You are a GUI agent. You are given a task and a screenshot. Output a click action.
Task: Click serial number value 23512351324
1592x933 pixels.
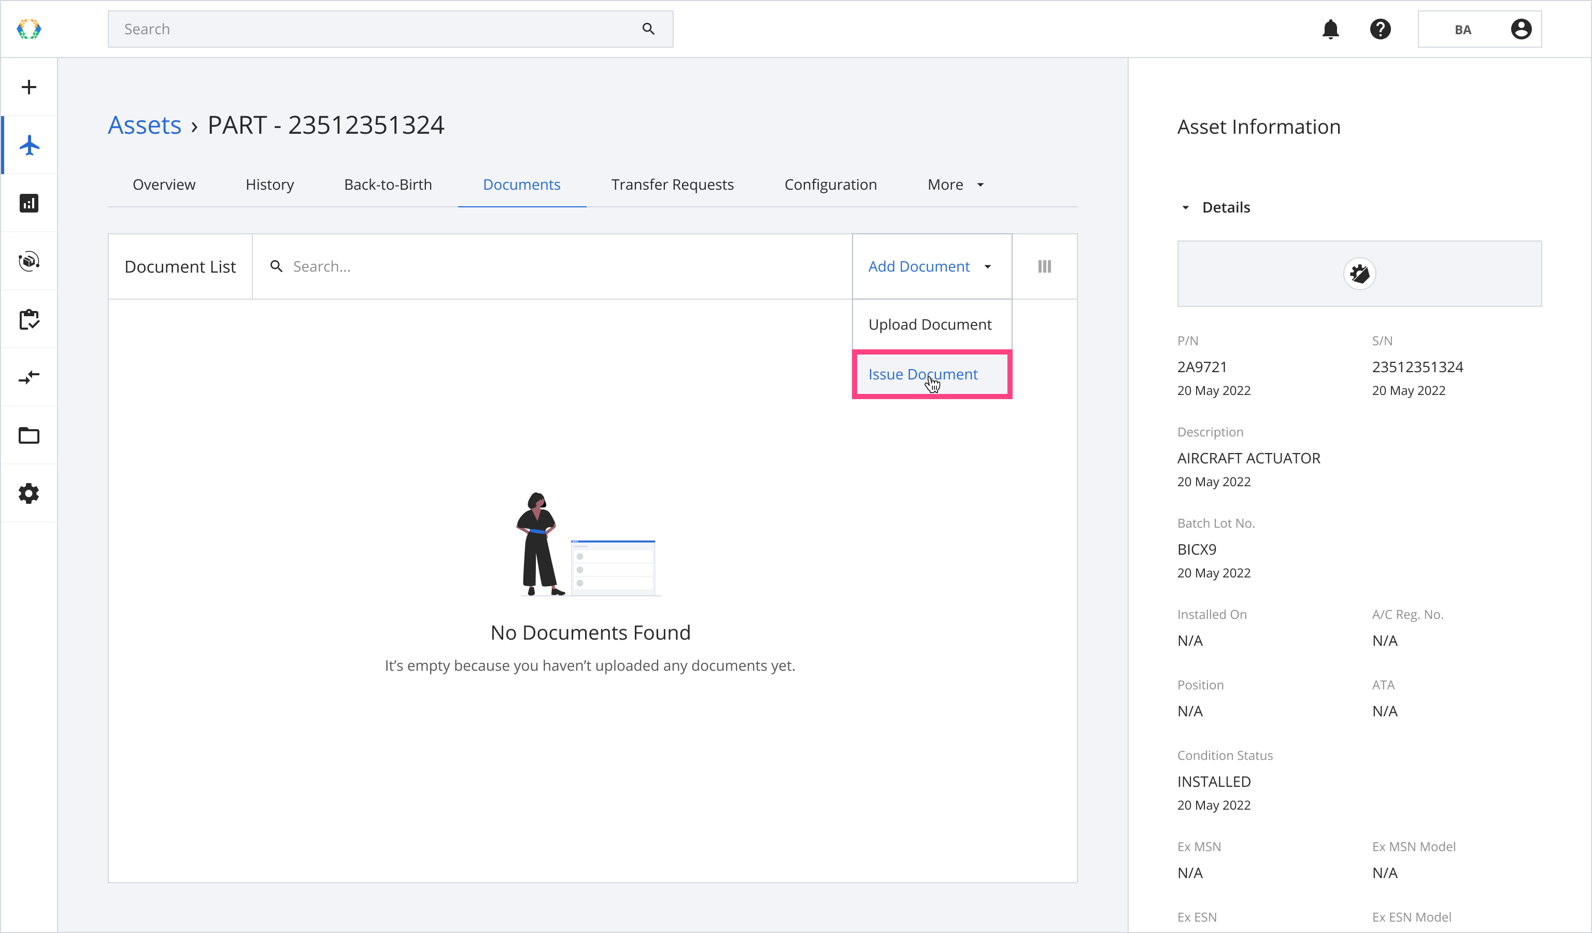tap(1418, 367)
